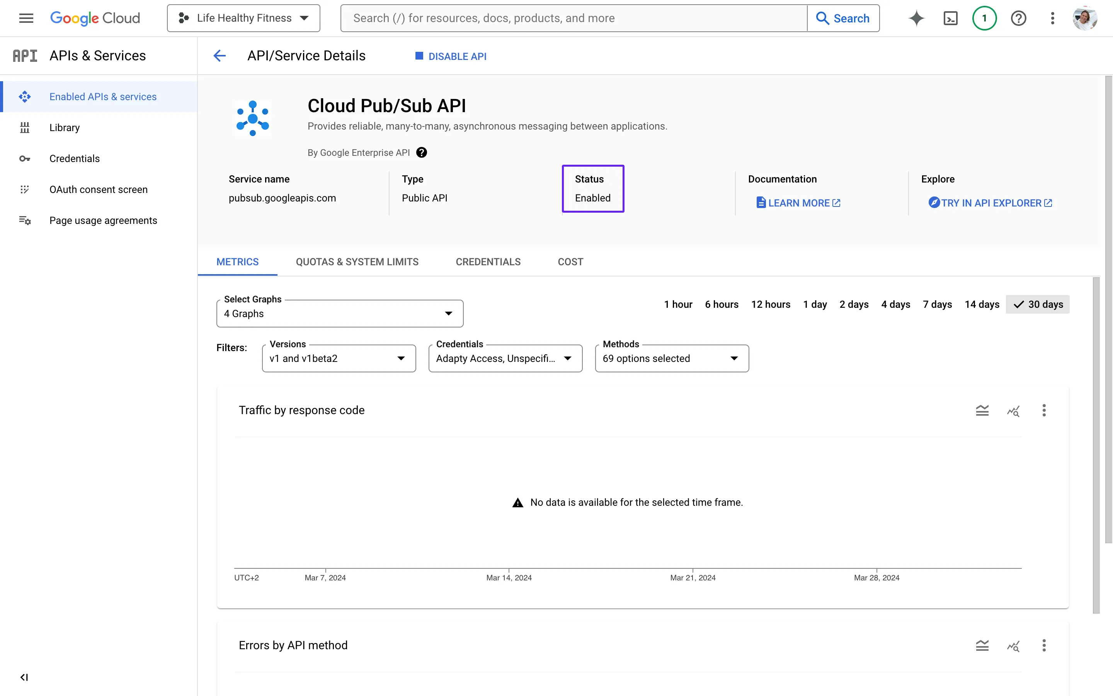Open the help question-mark icon
Image resolution: width=1113 pixels, height=696 pixels.
1019,18
